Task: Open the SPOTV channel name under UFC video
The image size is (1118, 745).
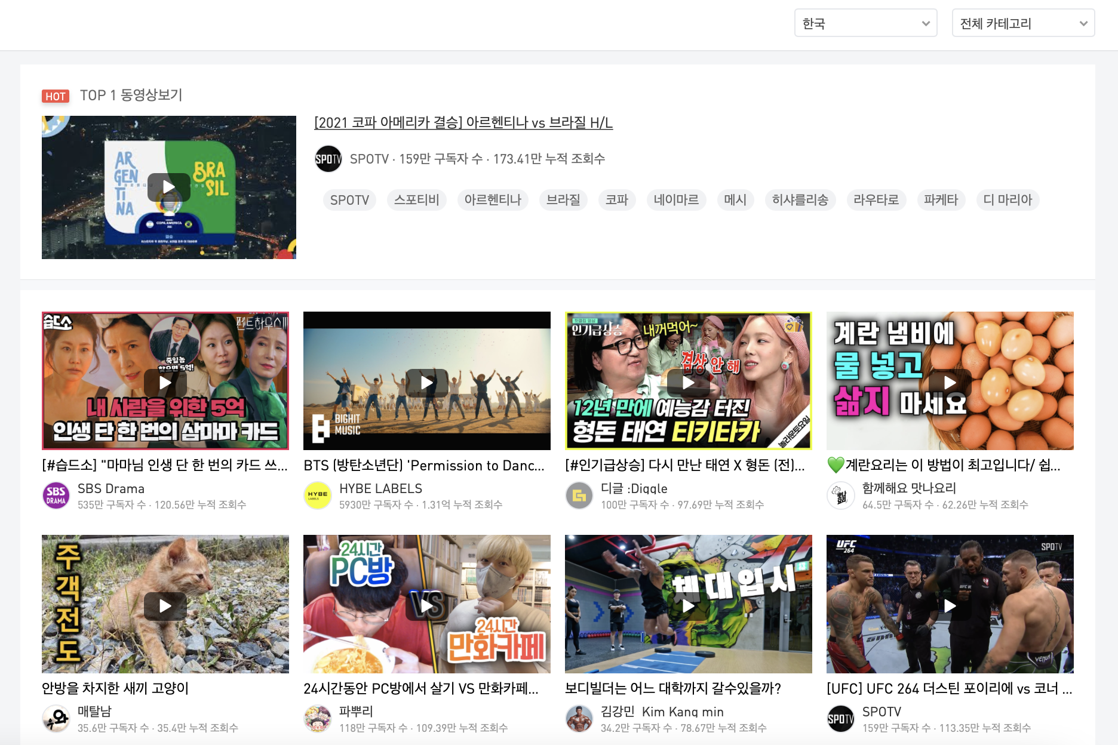Action: tap(882, 712)
